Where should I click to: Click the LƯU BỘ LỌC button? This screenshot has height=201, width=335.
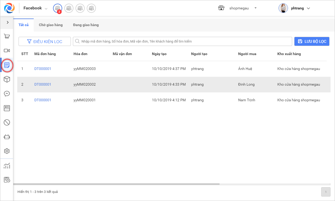click(312, 42)
